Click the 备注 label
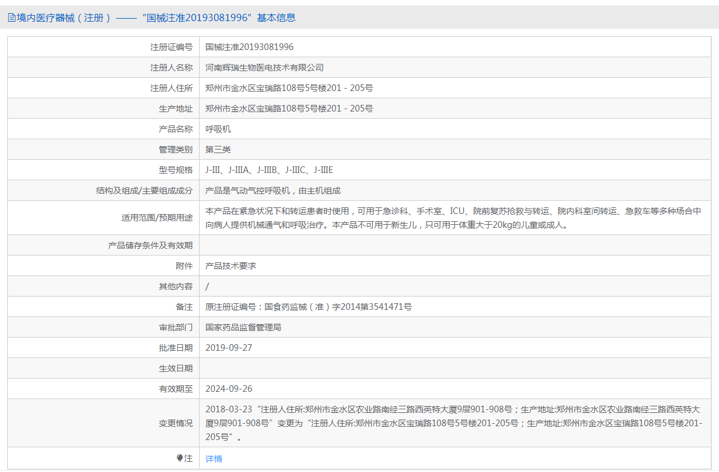The width and height of the screenshot is (719, 472). [185, 307]
